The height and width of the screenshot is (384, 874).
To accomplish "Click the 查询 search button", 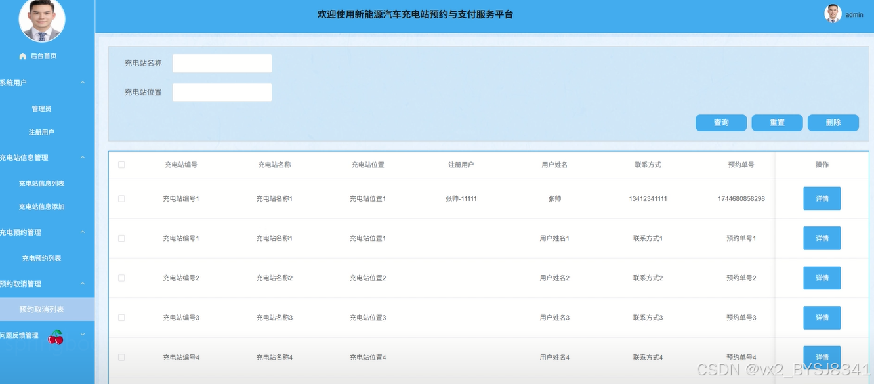I will tap(721, 123).
